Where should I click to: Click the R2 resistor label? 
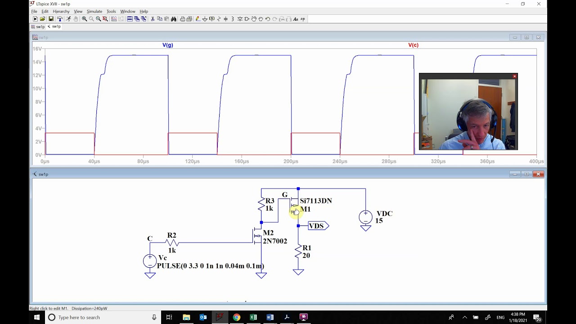coord(171,235)
